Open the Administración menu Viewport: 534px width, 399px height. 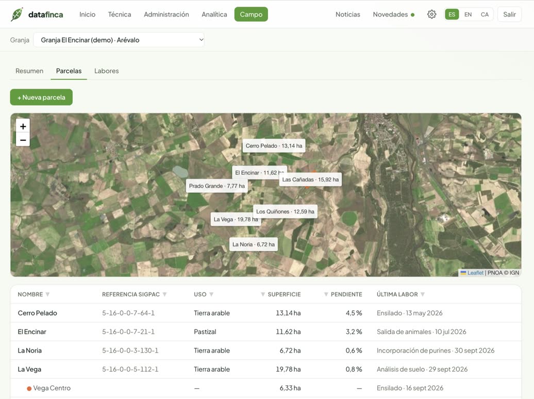coord(166,14)
